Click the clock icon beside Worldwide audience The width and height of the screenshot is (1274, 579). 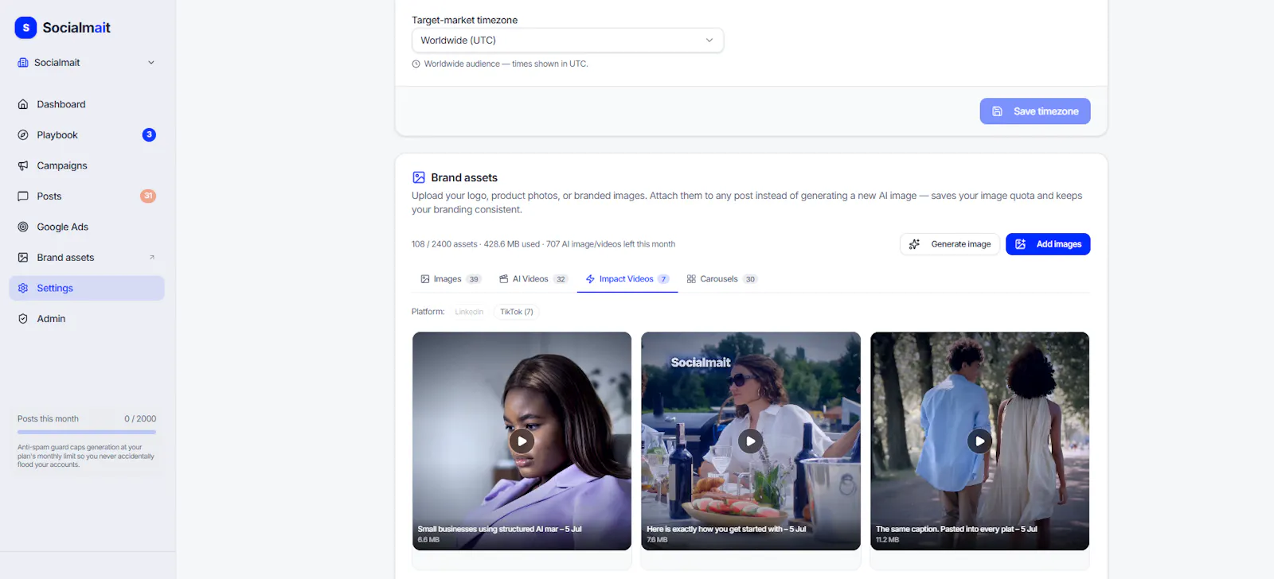click(x=416, y=64)
